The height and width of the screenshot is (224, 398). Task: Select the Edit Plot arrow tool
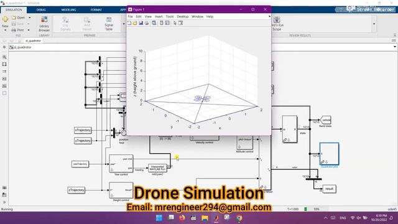point(175,23)
